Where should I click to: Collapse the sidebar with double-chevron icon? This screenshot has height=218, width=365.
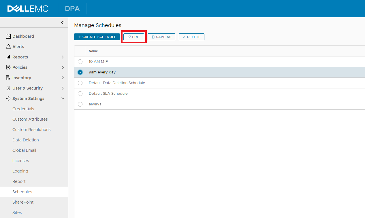coord(63,22)
